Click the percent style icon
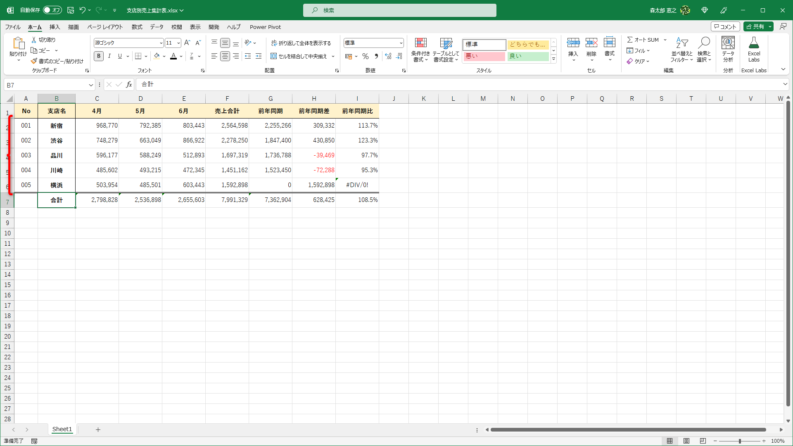793x446 pixels. [365, 56]
